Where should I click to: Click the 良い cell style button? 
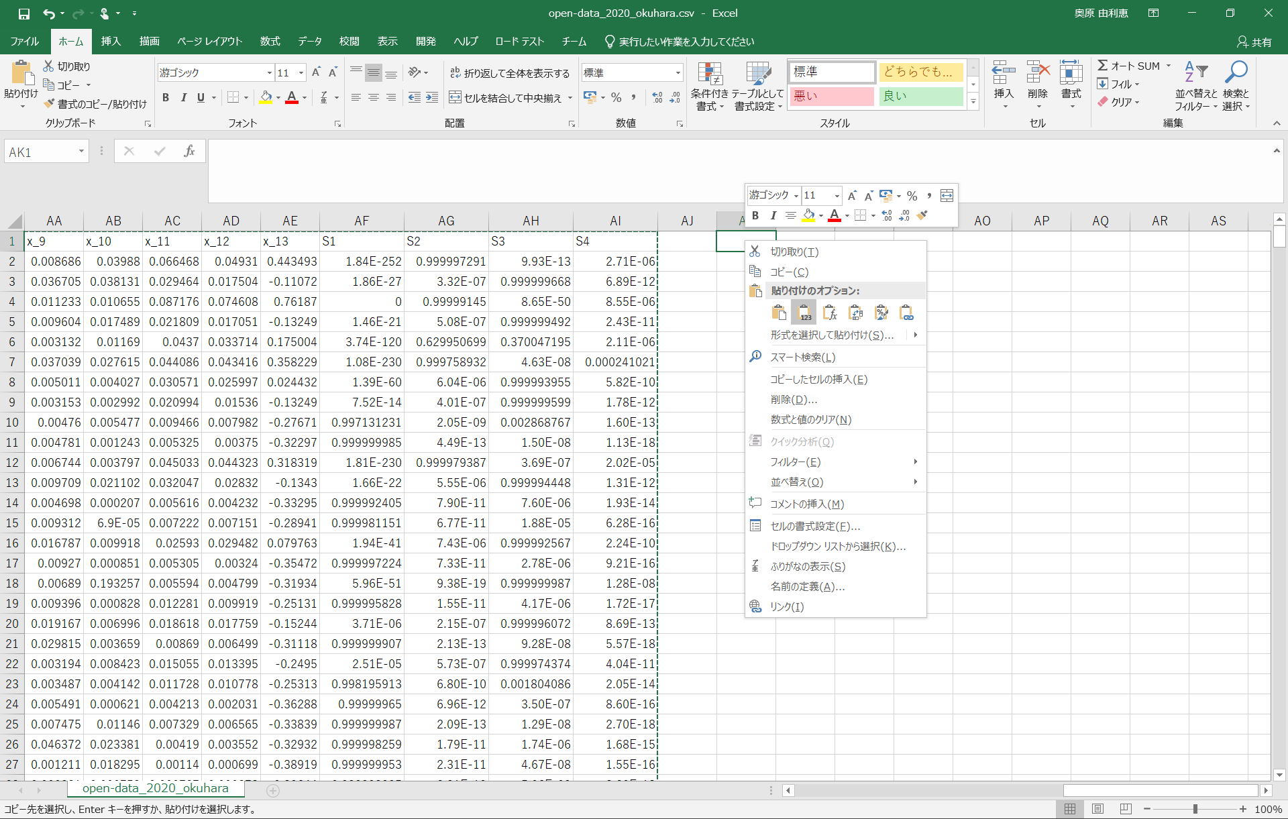pyautogui.click(x=920, y=96)
